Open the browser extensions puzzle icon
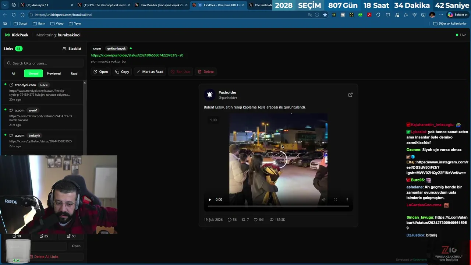 pos(378,15)
